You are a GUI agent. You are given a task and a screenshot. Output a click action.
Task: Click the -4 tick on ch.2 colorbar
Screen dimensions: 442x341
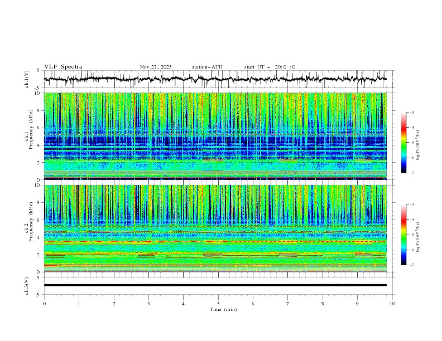click(x=411, y=220)
